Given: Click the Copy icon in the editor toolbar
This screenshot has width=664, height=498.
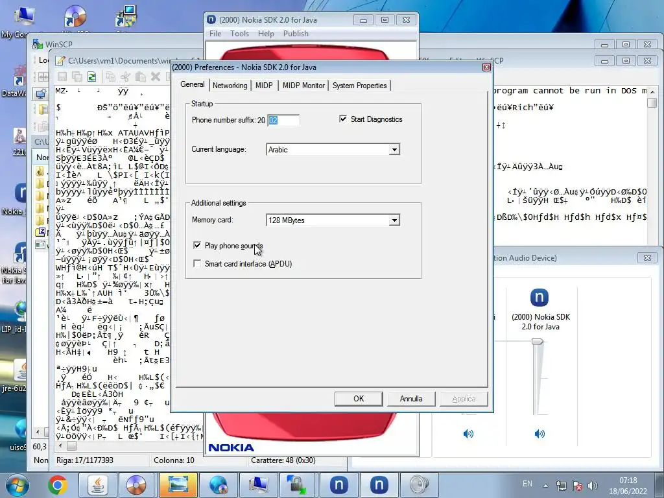Looking at the screenshot, I should (x=110, y=77).
